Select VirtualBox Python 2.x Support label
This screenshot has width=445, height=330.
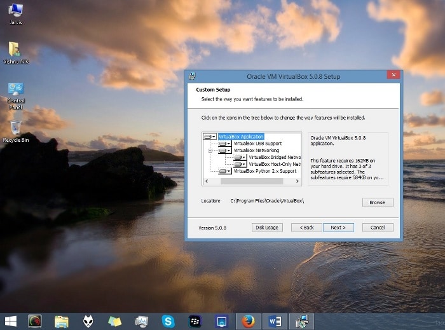265,171
